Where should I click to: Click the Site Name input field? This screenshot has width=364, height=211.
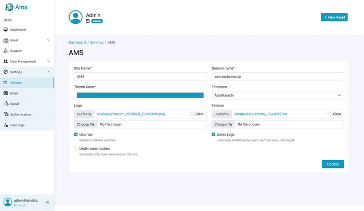tap(140, 76)
